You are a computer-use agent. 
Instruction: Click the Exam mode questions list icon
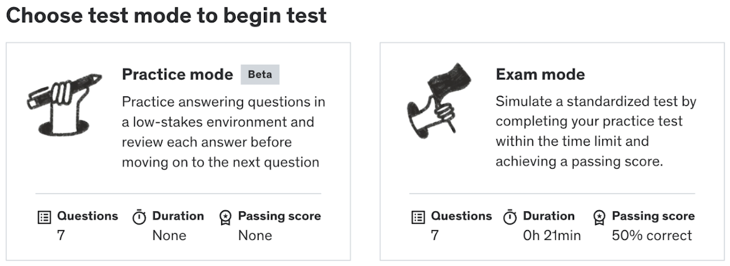pyautogui.click(x=418, y=217)
